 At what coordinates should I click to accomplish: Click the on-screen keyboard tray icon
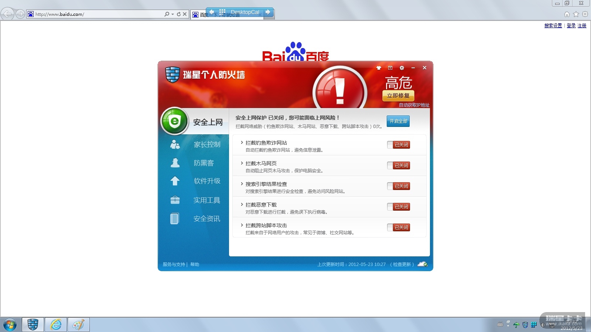pos(500,325)
